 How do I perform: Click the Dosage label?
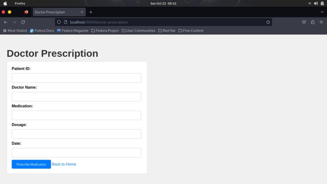19,125
